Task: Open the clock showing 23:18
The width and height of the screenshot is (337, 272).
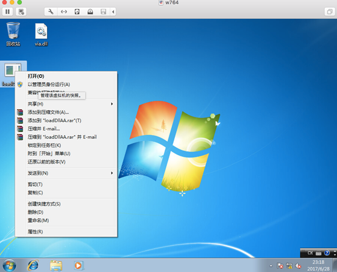Action: (x=318, y=265)
